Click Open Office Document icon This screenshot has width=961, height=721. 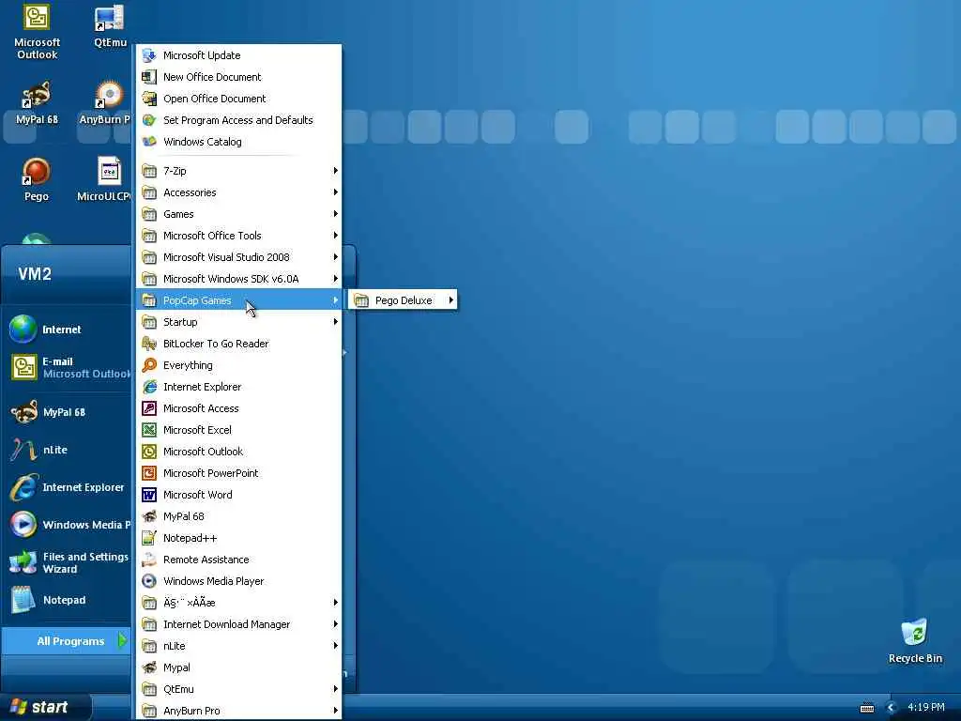point(149,98)
